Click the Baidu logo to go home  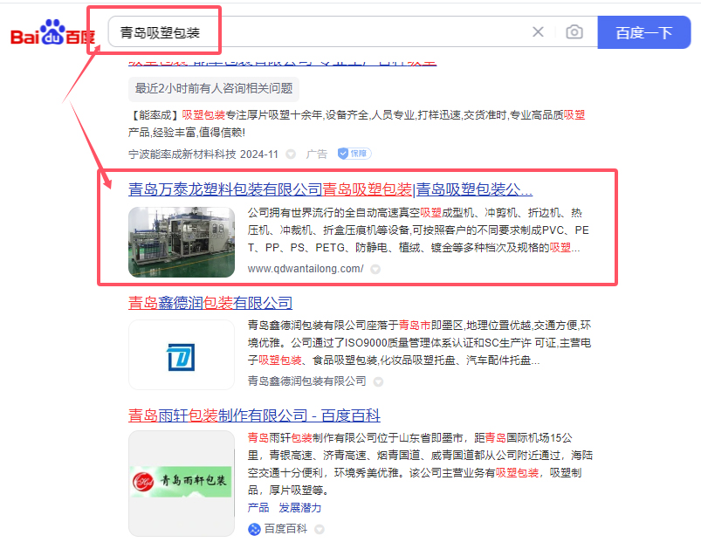(51, 33)
